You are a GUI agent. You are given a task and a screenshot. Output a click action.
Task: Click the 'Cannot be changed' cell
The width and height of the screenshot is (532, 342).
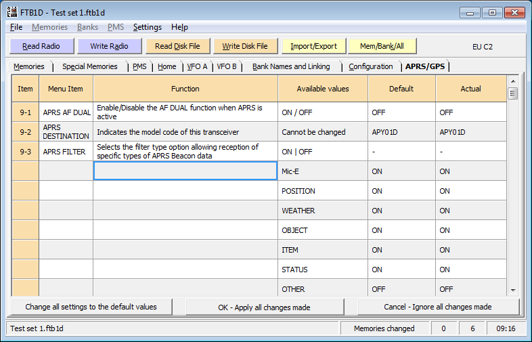pyautogui.click(x=323, y=132)
